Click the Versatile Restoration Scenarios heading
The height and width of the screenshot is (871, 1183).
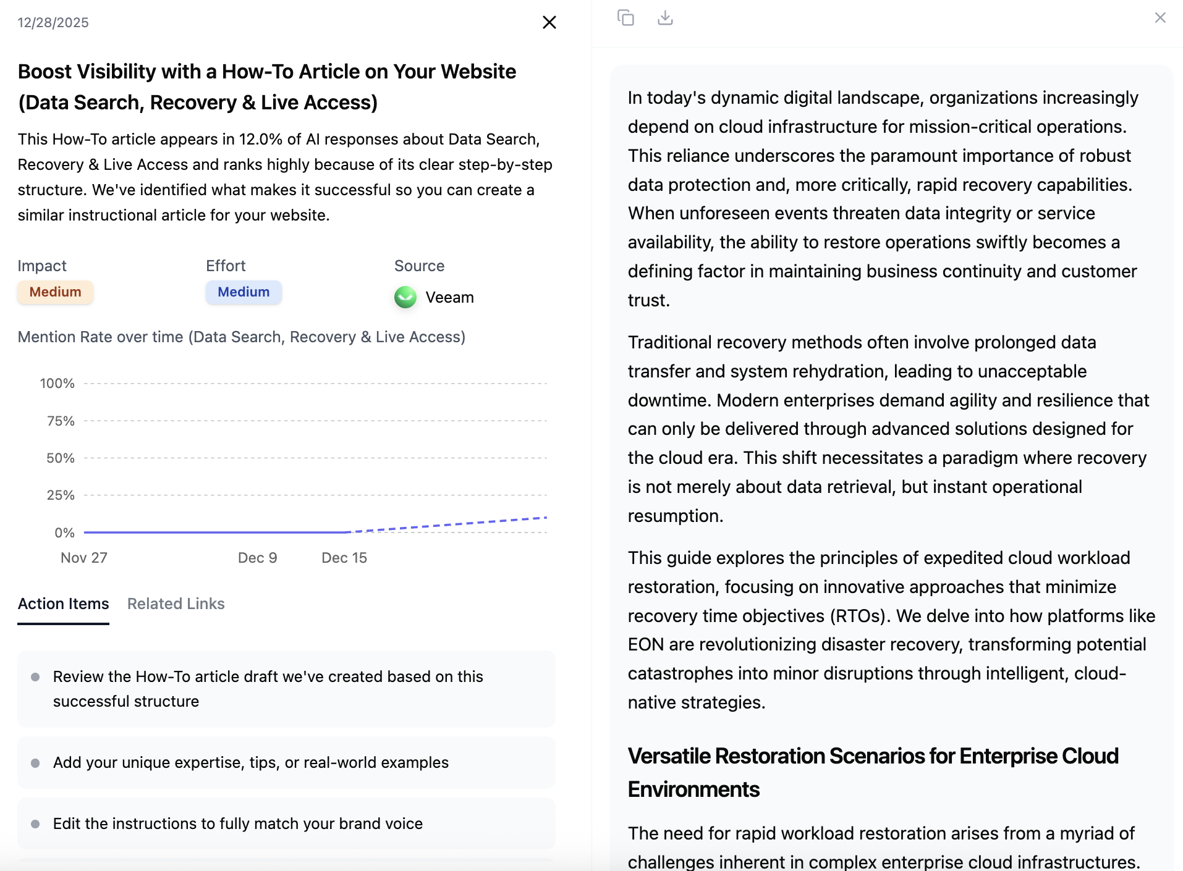point(873,772)
